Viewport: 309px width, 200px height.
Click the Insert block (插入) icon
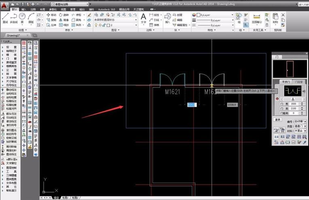pyautogui.click(x=167, y=18)
